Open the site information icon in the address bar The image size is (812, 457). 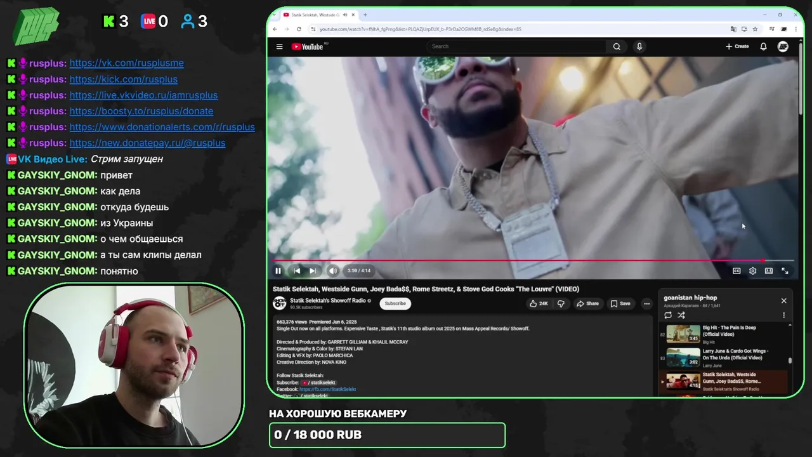(313, 29)
